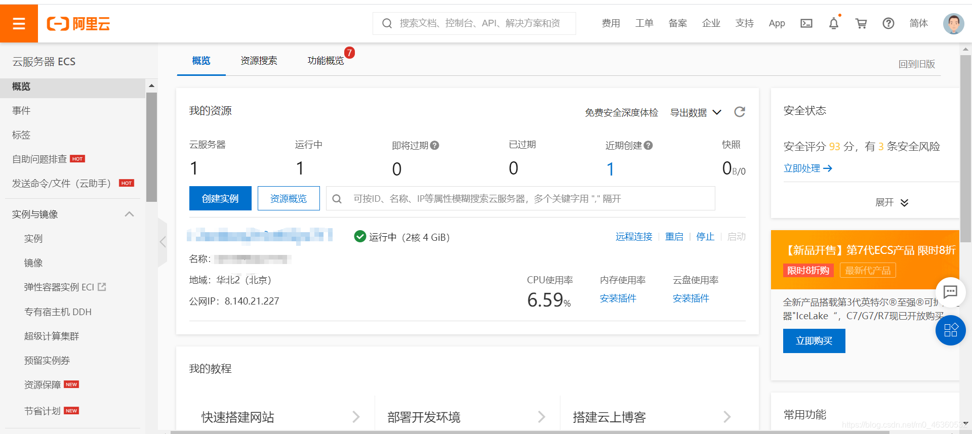
Task: Click 安装插件 under 内存使用率
Action: click(x=618, y=298)
